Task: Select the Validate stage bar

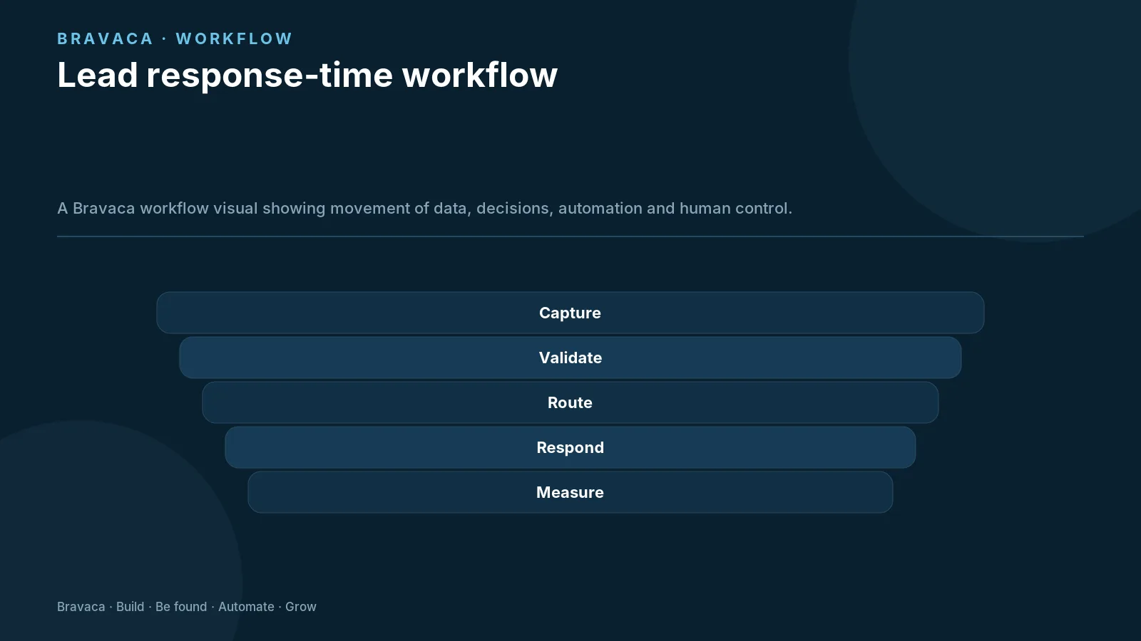Action: [x=570, y=358]
